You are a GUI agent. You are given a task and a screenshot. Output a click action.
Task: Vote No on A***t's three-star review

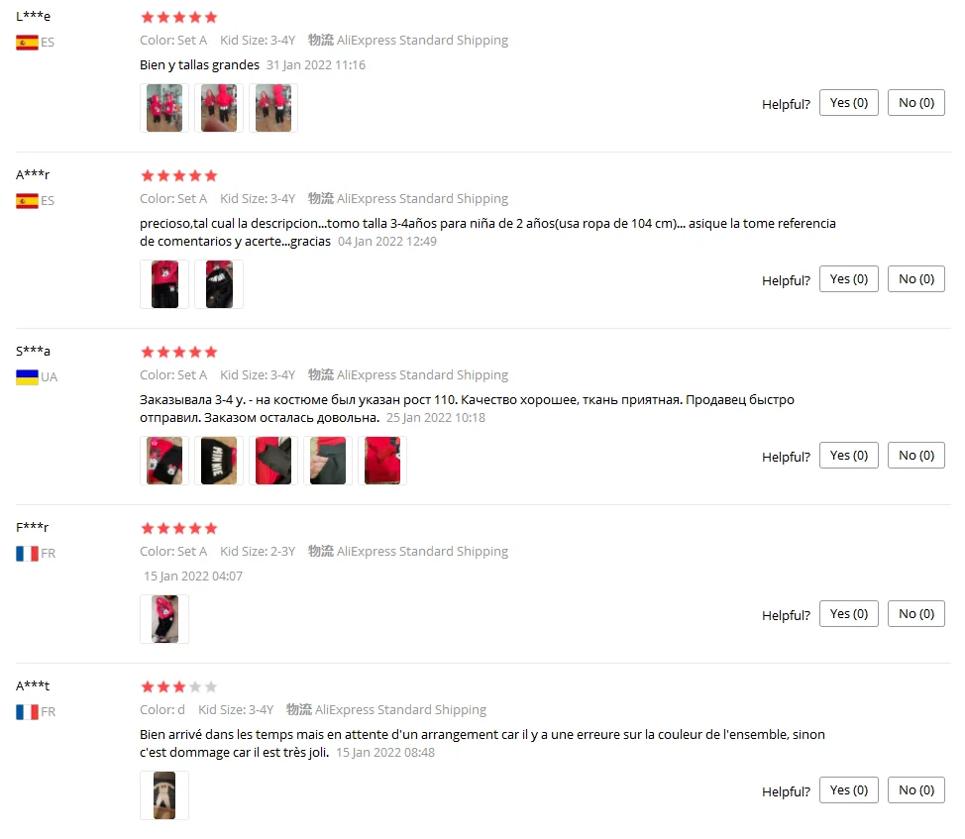[x=915, y=789]
